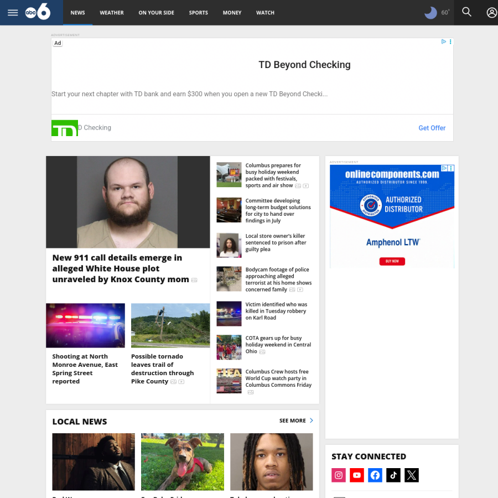Open Bodycam footage of police story

pyautogui.click(x=278, y=279)
